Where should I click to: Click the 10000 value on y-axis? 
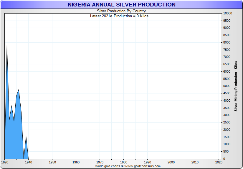pos(228,14)
